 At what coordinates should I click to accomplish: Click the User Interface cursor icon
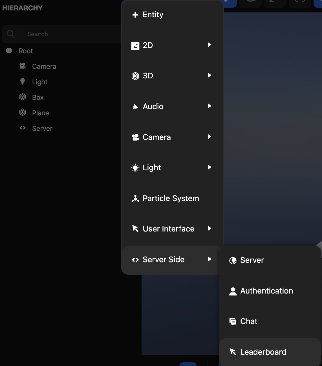(x=135, y=229)
